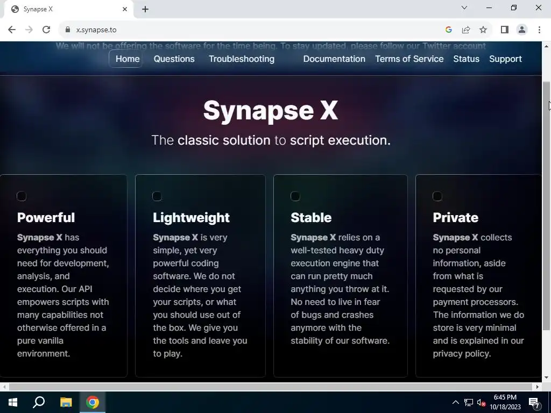Open Terms of Service
The width and height of the screenshot is (551, 413).
click(409, 59)
